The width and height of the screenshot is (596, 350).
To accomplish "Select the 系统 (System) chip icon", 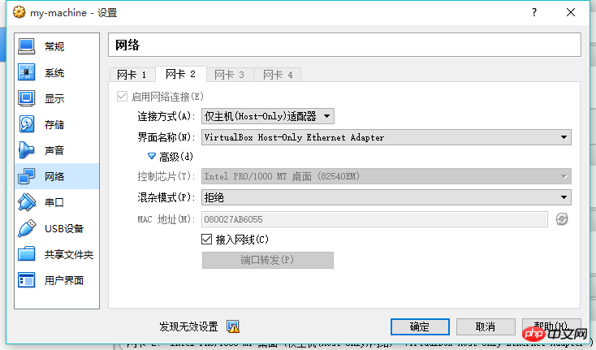I will pos(26,72).
